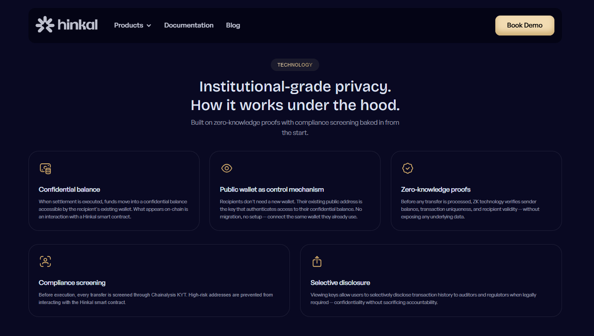Click the "How it works under the hood." headline
Viewport: 594px width, 336px height.
pyautogui.click(x=295, y=105)
